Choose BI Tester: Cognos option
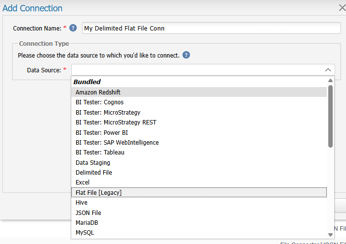The image size is (346, 244). pos(199,102)
